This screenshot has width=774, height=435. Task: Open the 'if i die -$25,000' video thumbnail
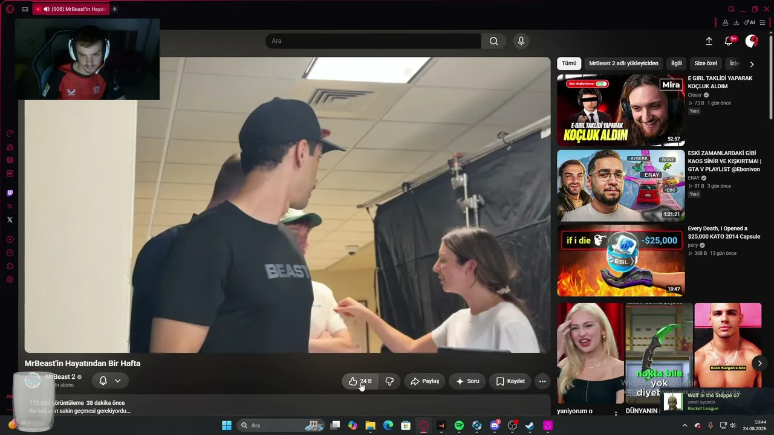pyautogui.click(x=620, y=260)
